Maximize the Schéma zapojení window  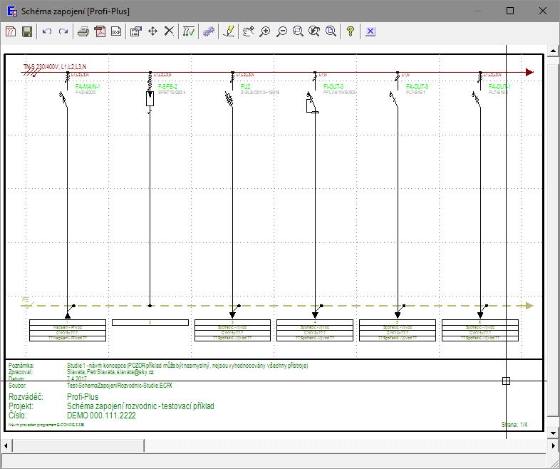point(510,11)
